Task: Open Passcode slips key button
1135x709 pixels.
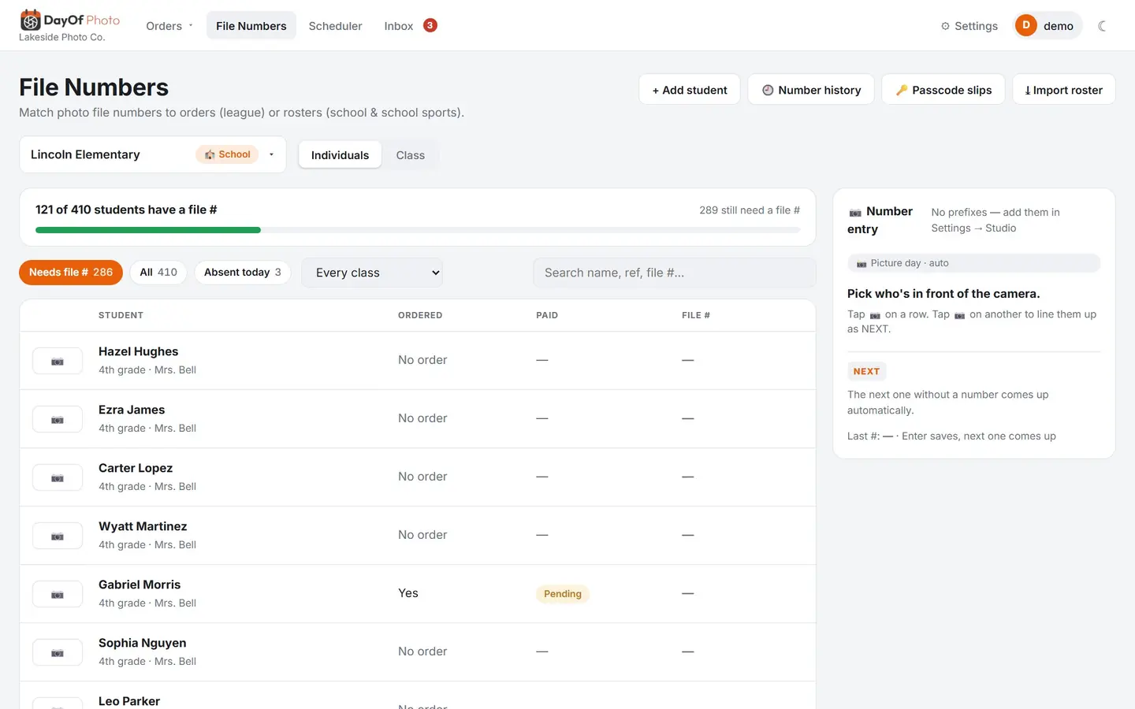Action: point(943,90)
